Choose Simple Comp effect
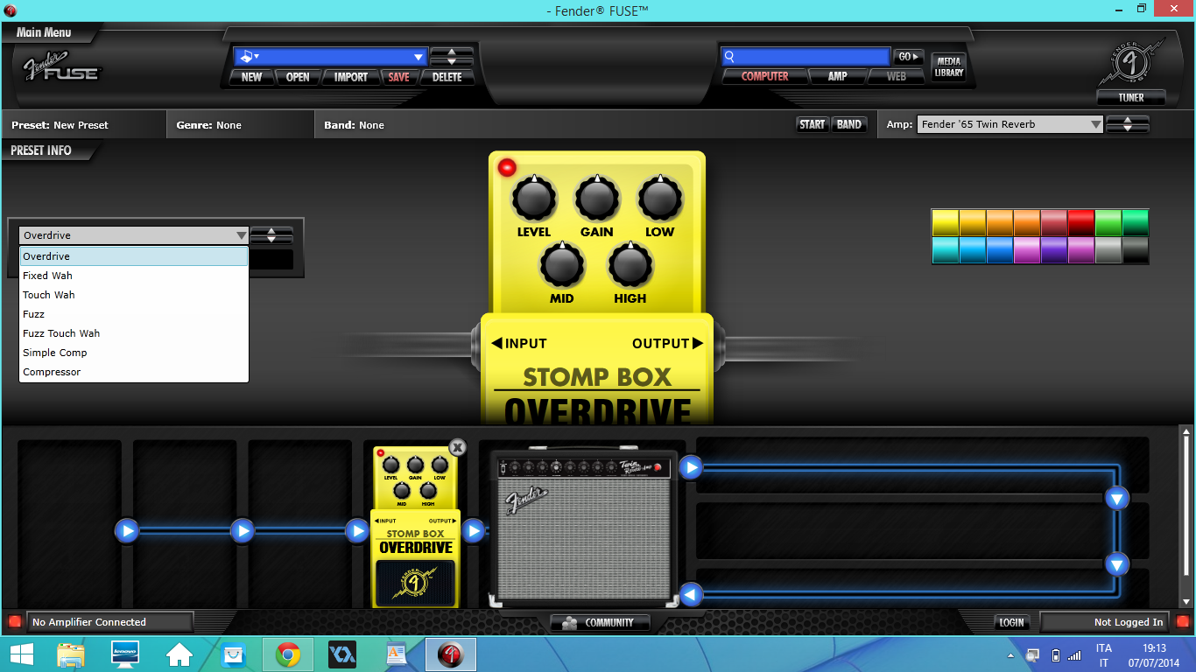The width and height of the screenshot is (1196, 672). [134, 353]
